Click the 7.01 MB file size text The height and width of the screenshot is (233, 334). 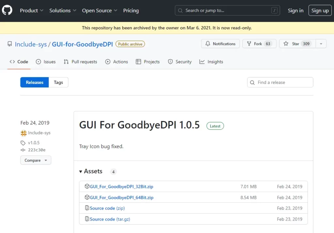coord(248,187)
